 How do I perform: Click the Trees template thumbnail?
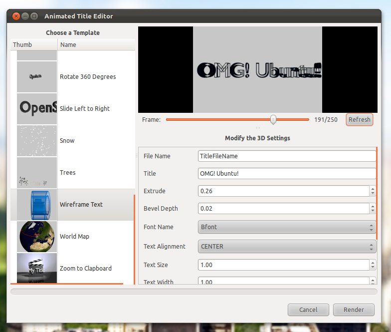(x=37, y=173)
